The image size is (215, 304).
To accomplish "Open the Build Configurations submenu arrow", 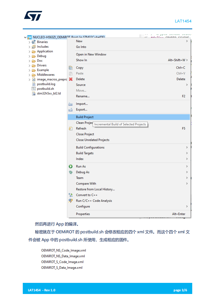I will pyautogui.click(x=187, y=147).
